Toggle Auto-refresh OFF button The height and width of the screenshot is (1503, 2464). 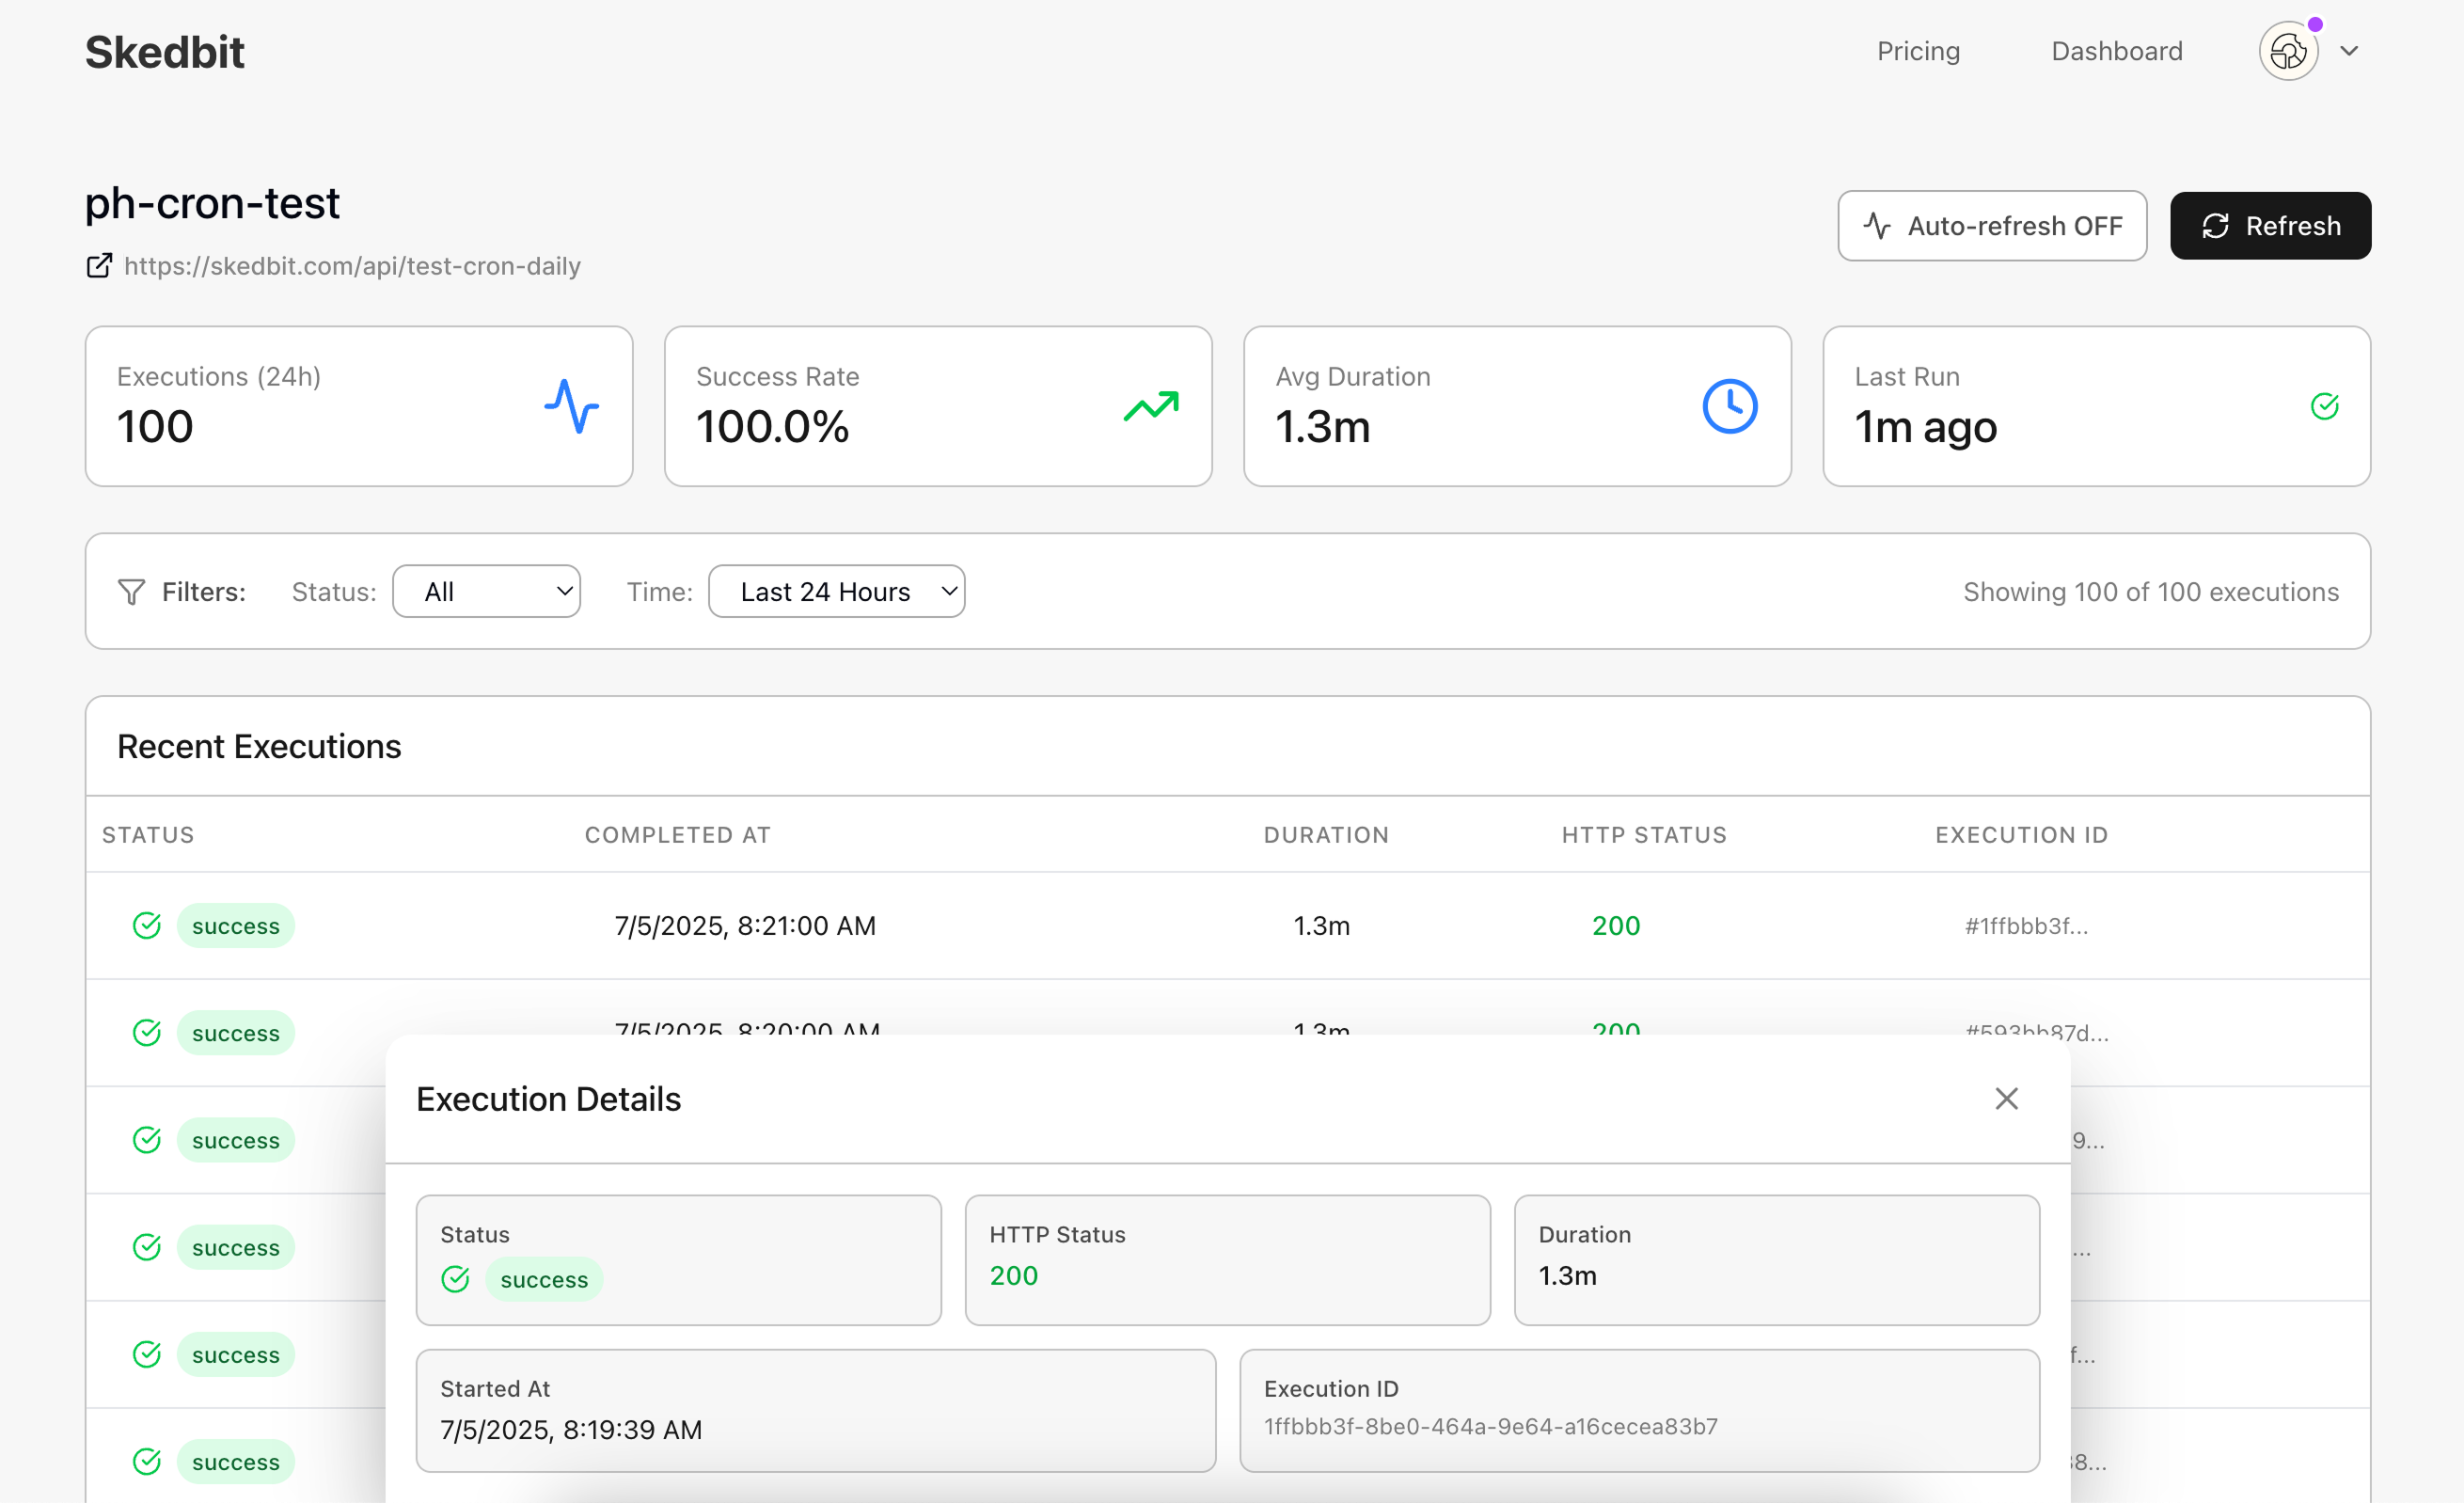click(x=1991, y=226)
